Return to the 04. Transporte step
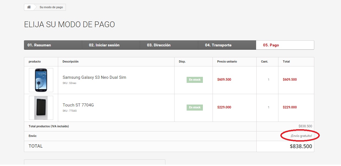 click(218, 45)
